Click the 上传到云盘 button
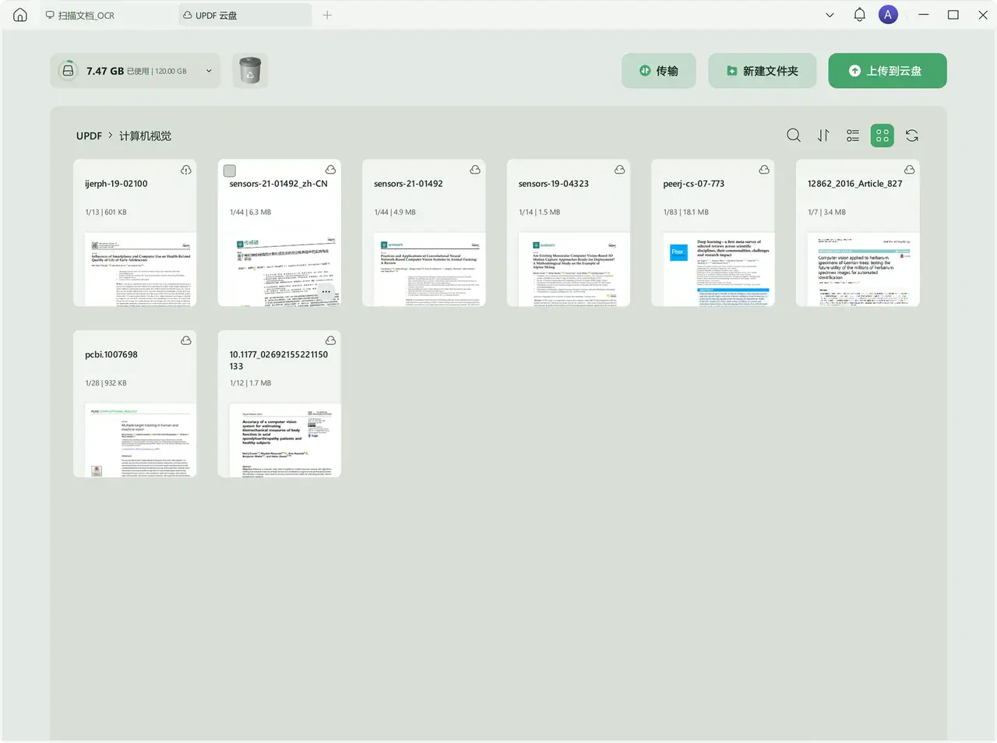Screen dimensions: 997x743 tap(887, 71)
